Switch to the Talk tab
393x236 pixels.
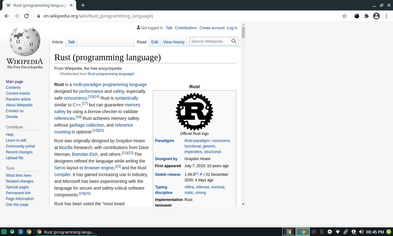coord(71,42)
